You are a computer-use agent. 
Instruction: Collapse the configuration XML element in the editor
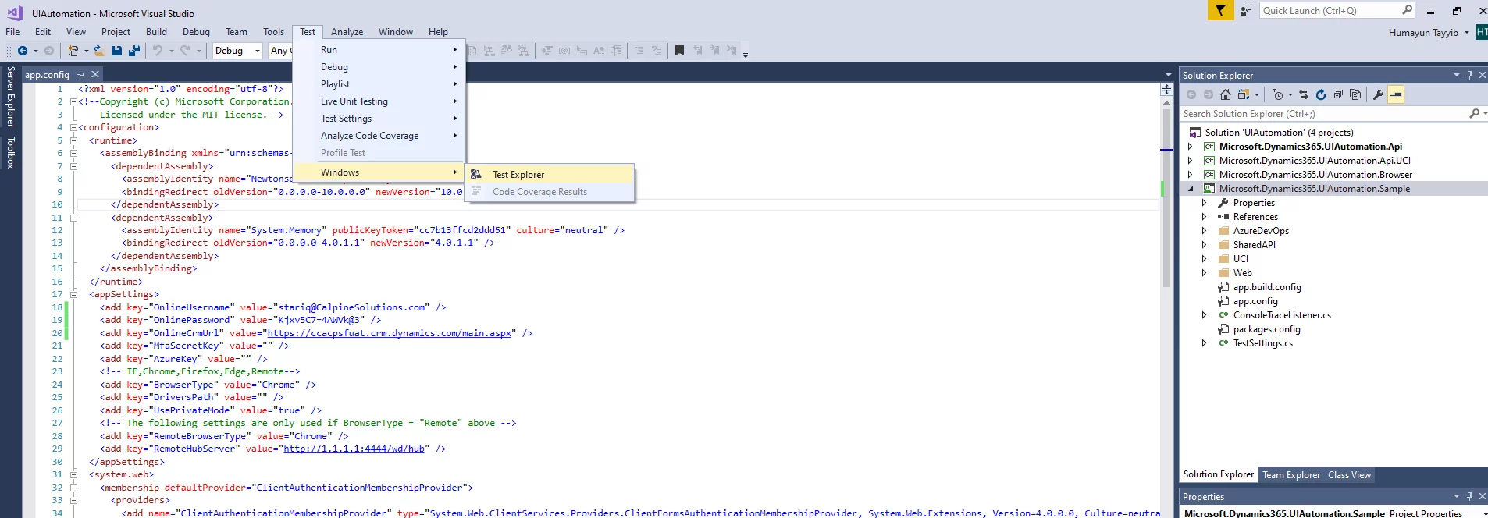point(73,127)
